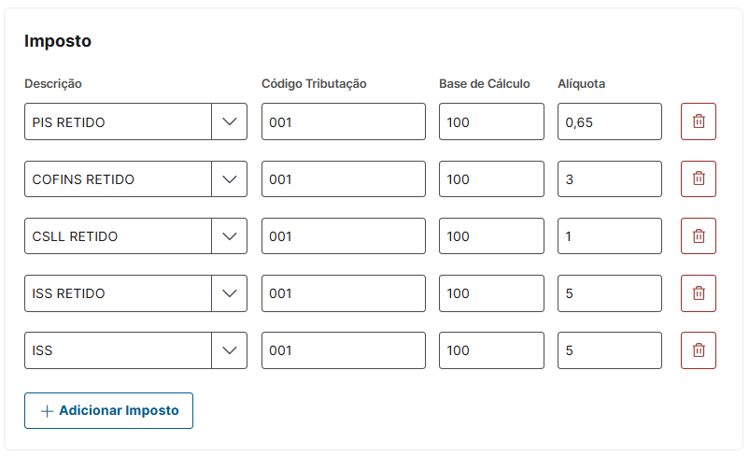The height and width of the screenshot is (456, 749).
Task: Open the PIS RETIDO description dropdown
Action: click(x=230, y=121)
